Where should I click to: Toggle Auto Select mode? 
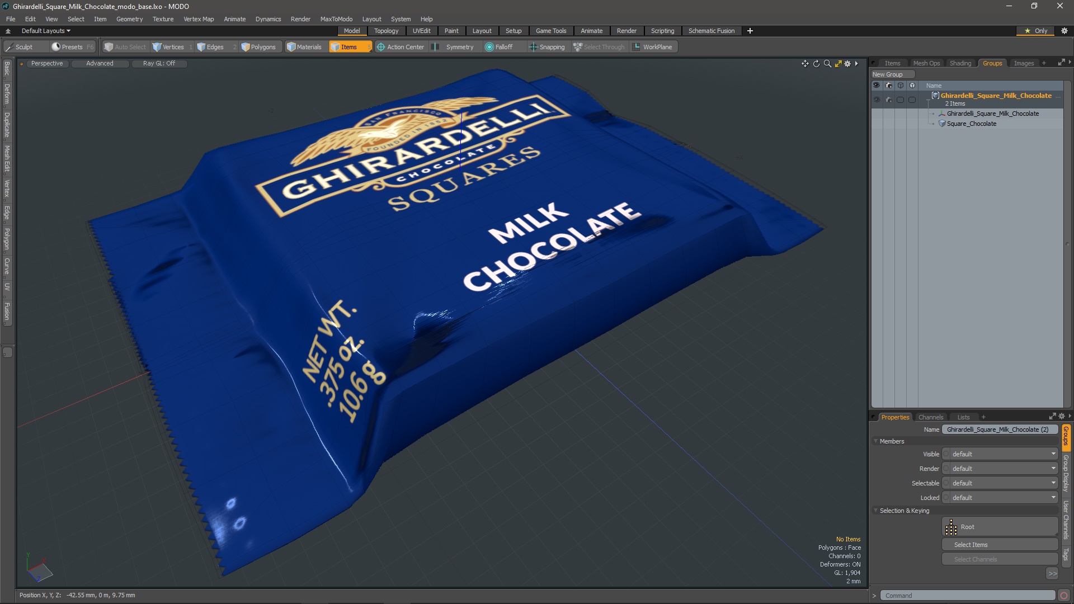pyautogui.click(x=125, y=47)
